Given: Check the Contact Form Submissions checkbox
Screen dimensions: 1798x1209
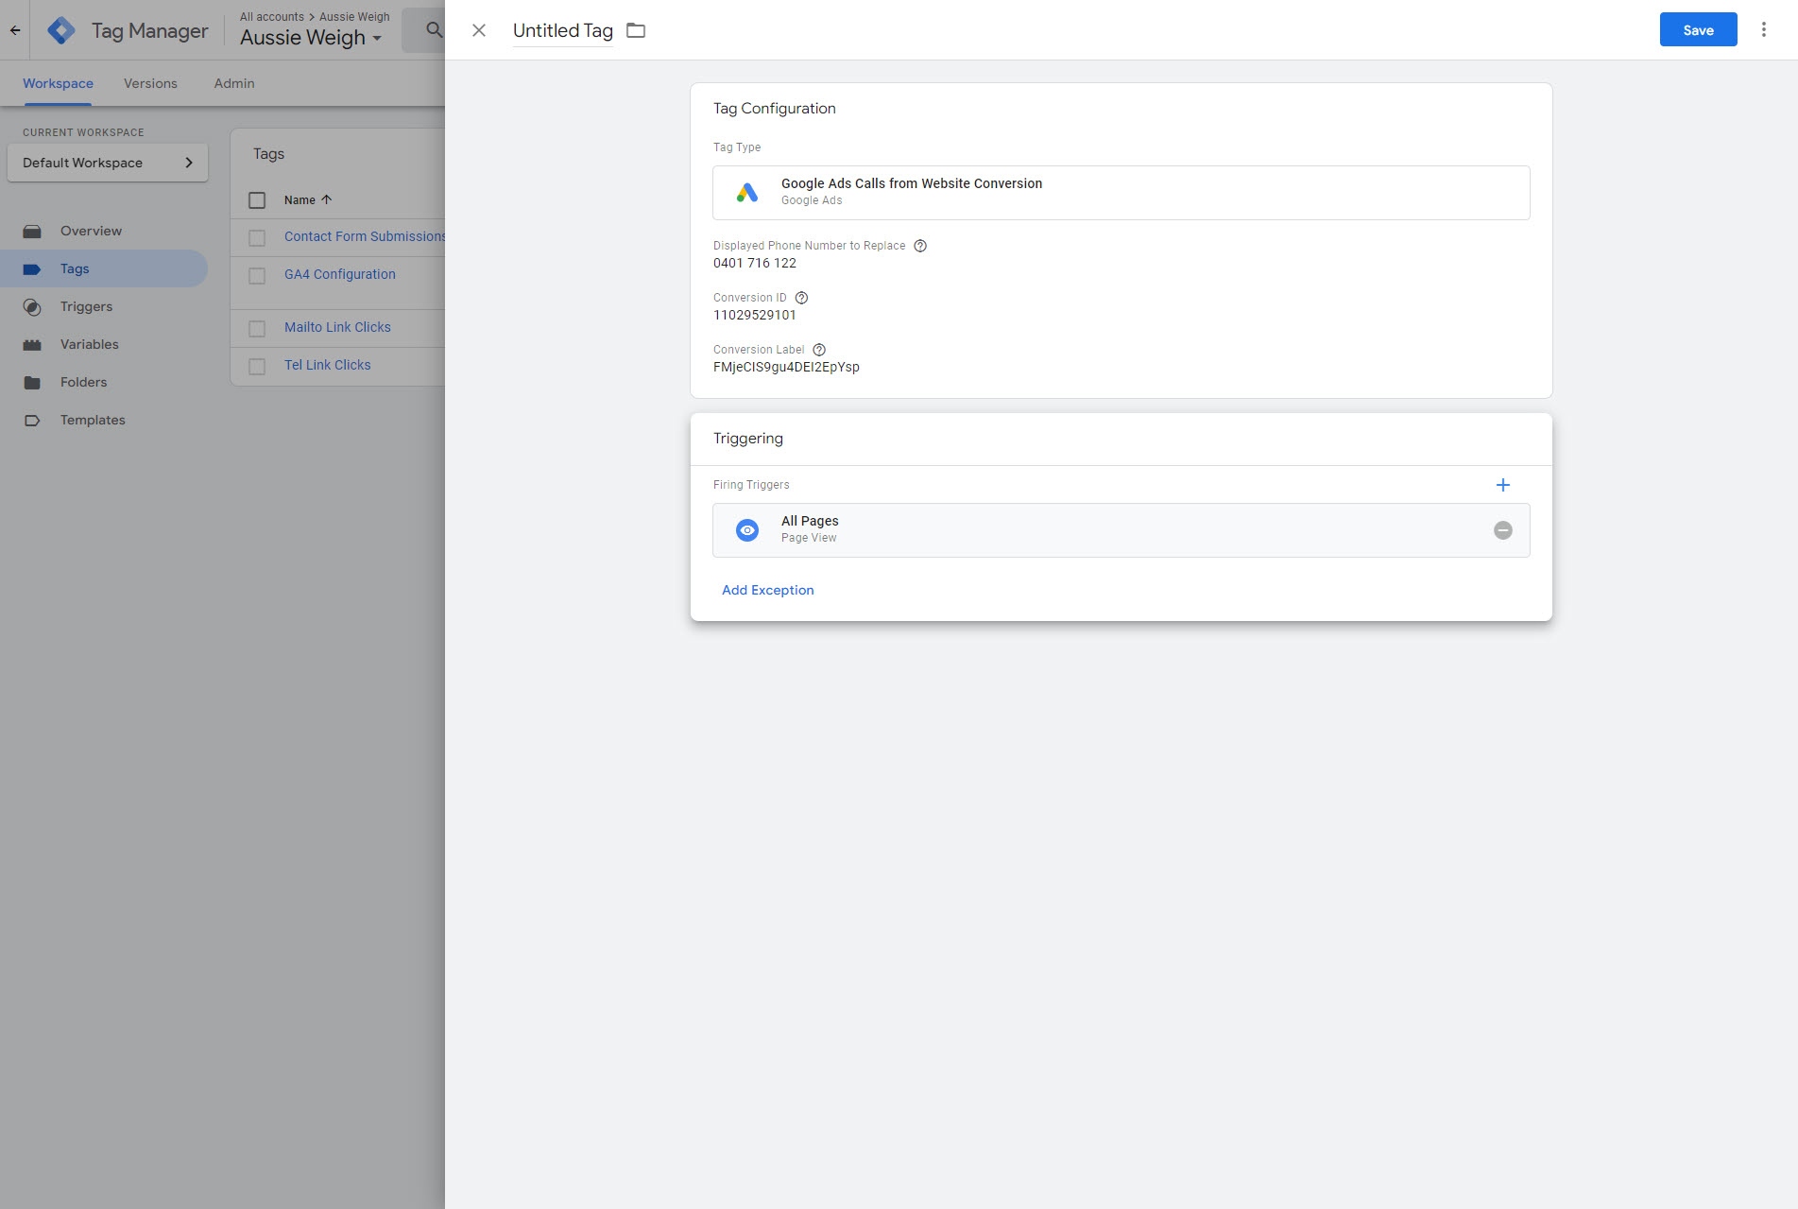Looking at the screenshot, I should [257, 237].
